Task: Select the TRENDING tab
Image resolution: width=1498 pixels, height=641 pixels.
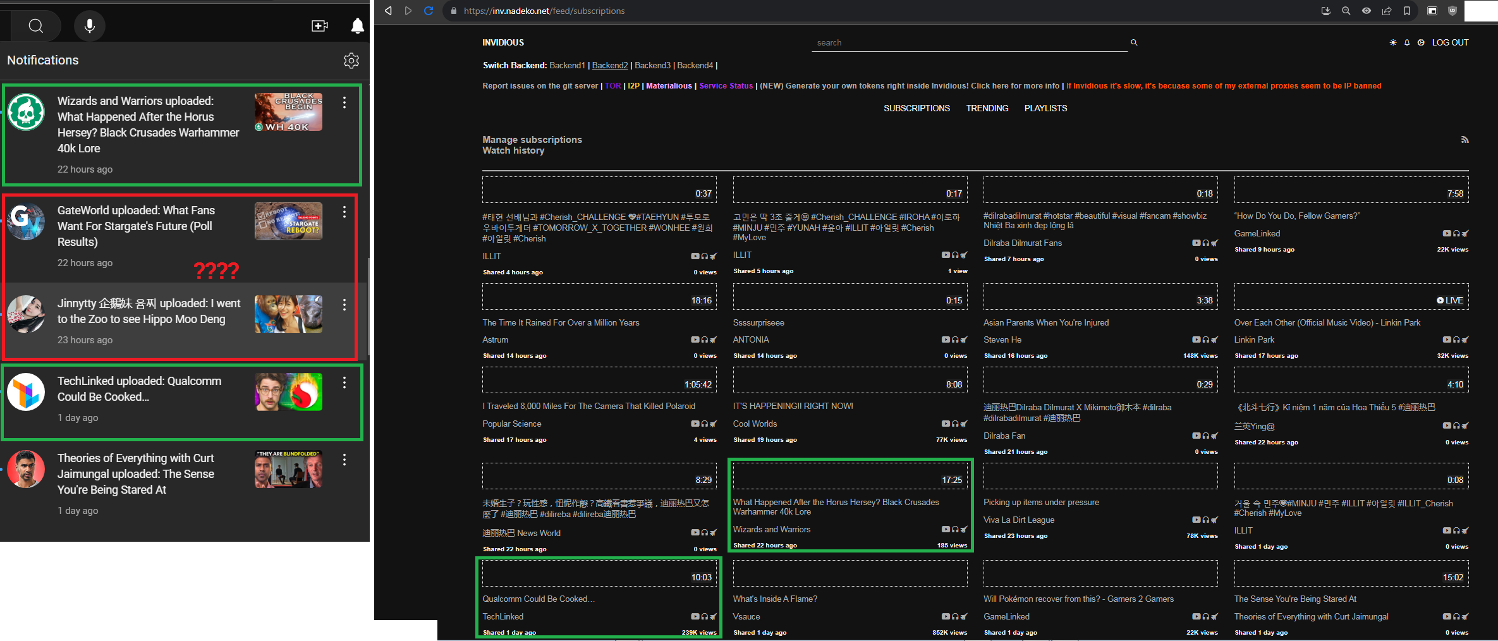Action: click(987, 108)
